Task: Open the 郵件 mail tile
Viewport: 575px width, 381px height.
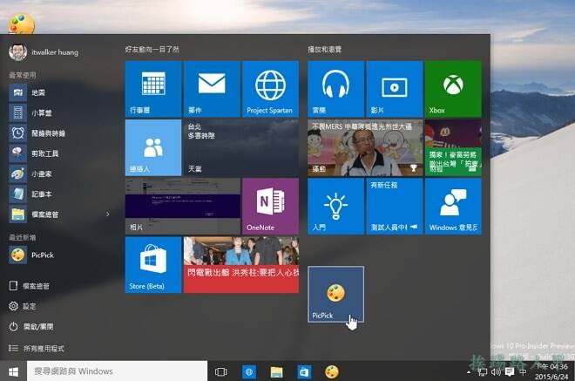Action: coord(212,89)
